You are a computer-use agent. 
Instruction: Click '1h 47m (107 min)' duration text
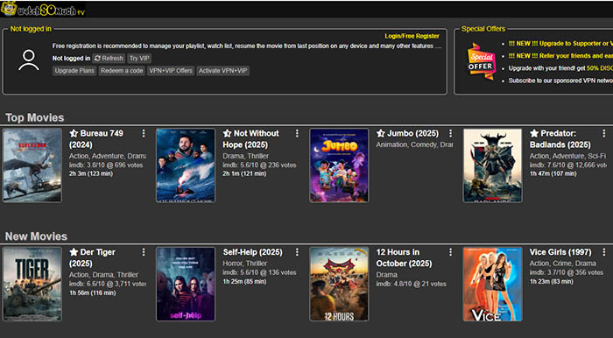click(x=553, y=173)
